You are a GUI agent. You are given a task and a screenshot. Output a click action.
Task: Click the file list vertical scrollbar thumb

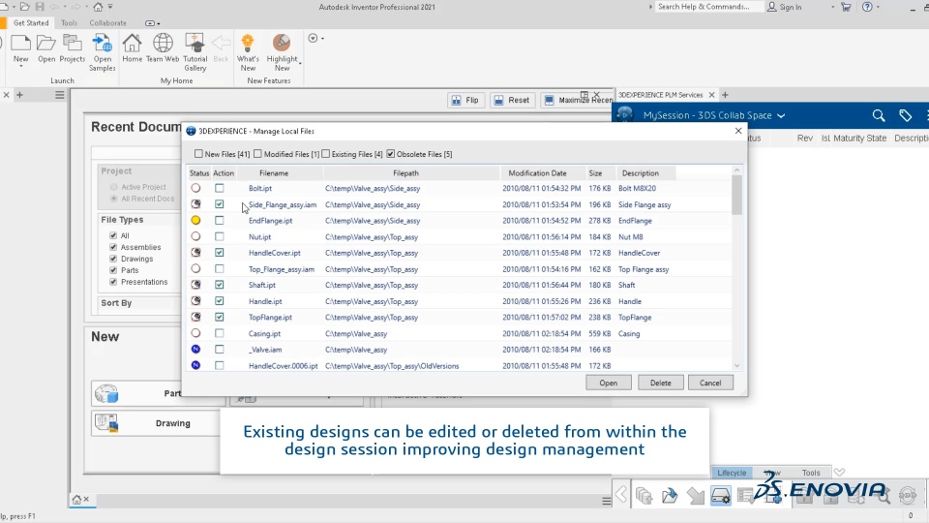tap(737, 195)
